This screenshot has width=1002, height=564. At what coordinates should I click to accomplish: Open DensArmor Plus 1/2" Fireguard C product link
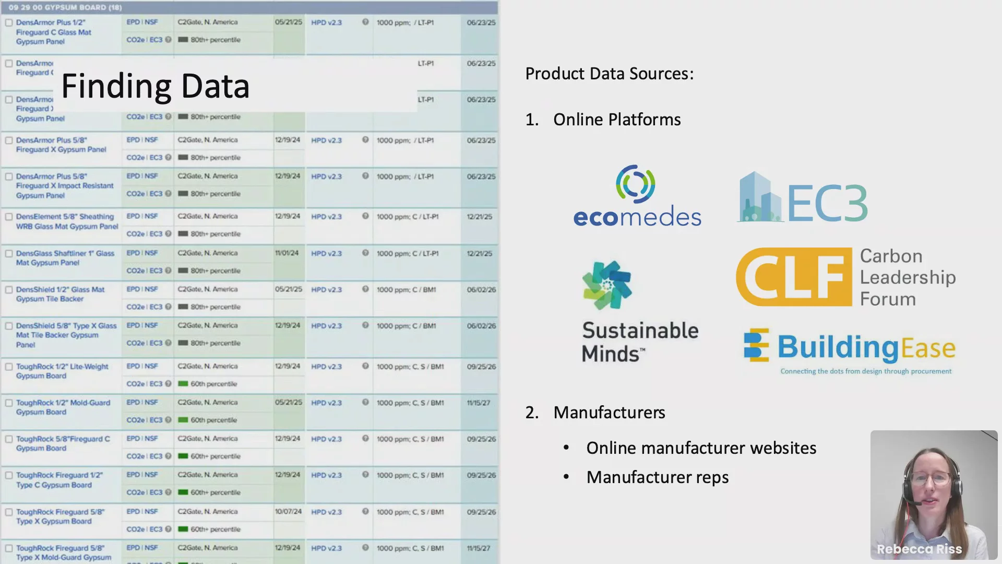53,32
